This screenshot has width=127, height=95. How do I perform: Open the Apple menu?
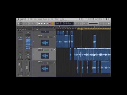(x=18, y=19)
